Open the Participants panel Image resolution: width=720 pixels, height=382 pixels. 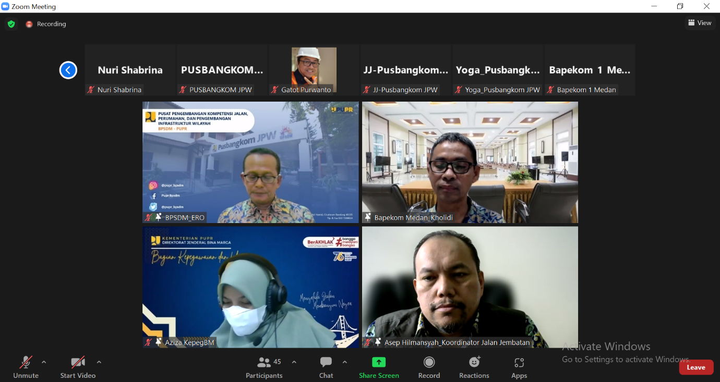pos(264,367)
